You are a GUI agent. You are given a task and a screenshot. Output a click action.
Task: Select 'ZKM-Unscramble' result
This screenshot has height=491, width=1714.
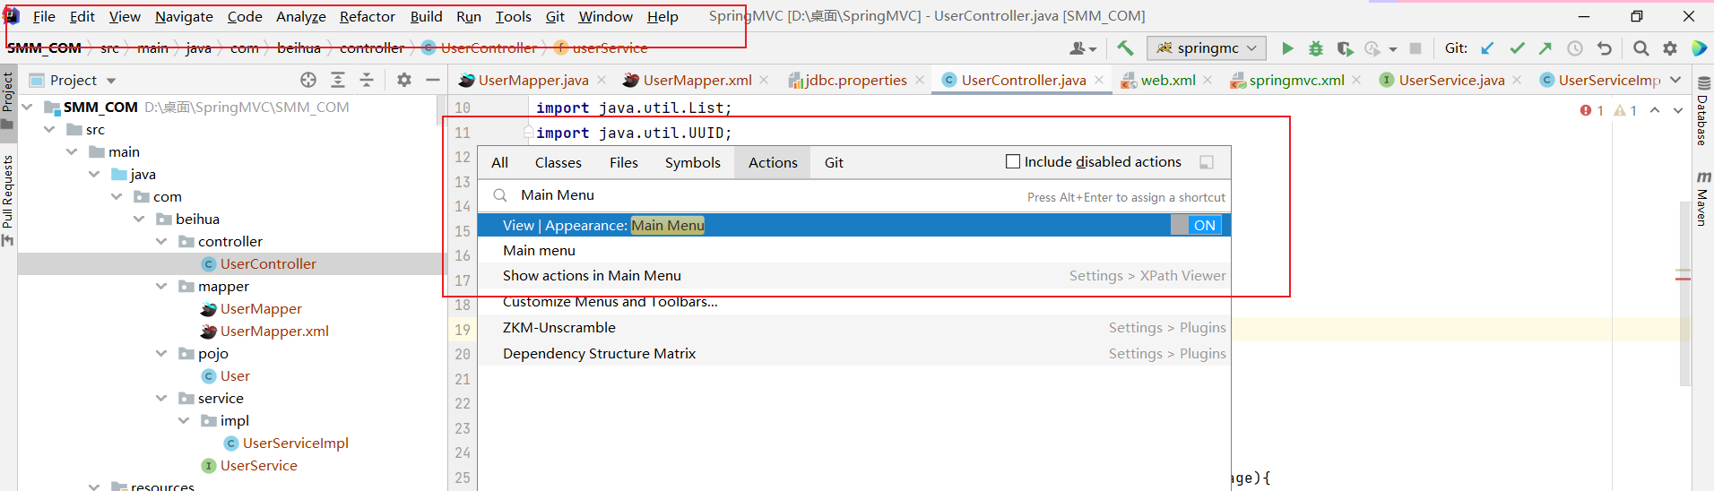pos(853,328)
